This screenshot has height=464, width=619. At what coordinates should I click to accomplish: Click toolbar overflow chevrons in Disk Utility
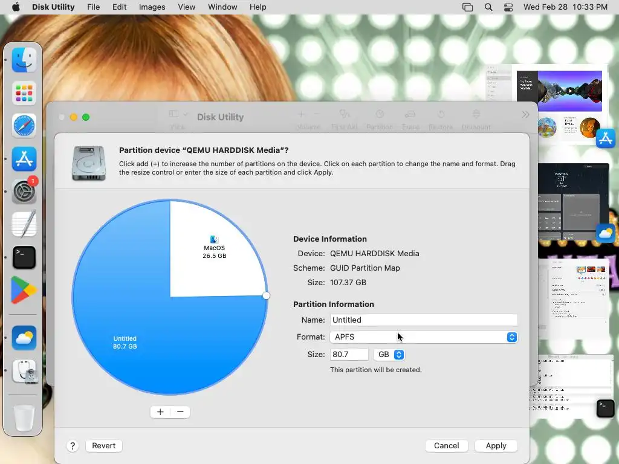pos(525,115)
